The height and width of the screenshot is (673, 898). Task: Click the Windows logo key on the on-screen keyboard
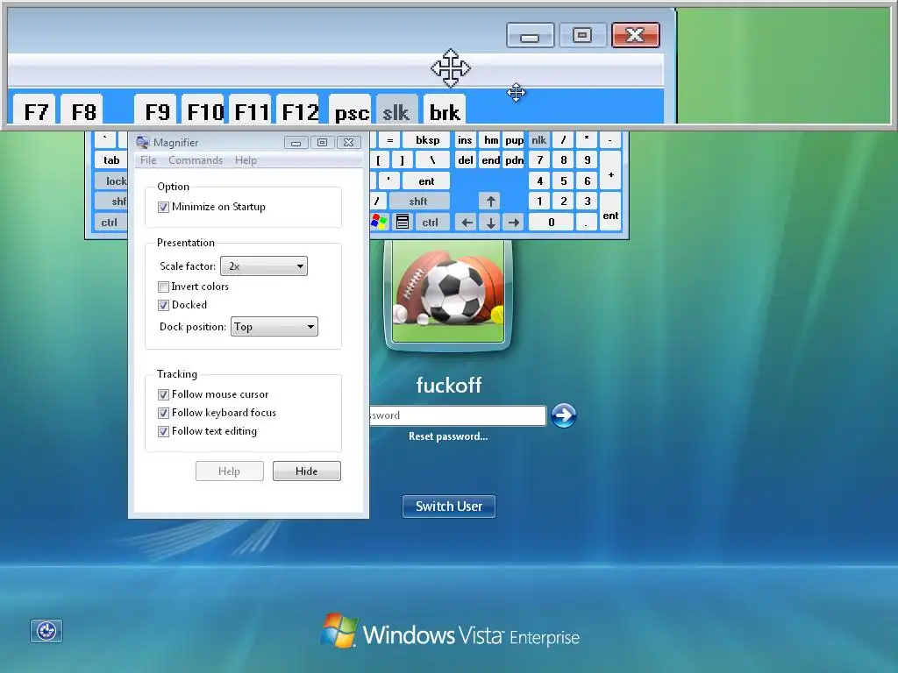pyautogui.click(x=379, y=222)
